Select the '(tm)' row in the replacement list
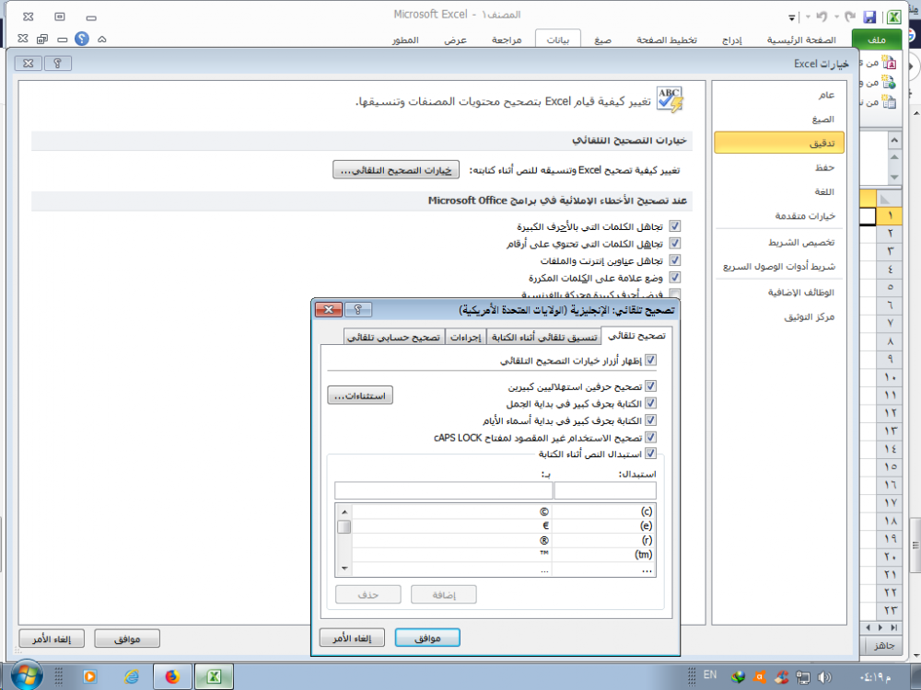Viewport: 921px width, 690px height. [x=504, y=555]
